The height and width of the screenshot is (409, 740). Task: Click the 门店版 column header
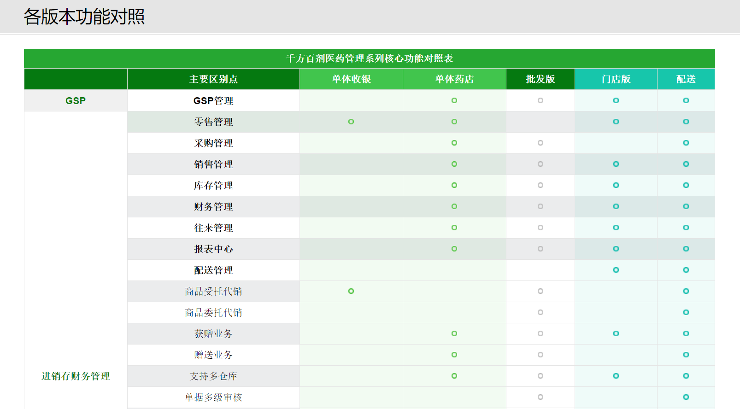tap(616, 79)
